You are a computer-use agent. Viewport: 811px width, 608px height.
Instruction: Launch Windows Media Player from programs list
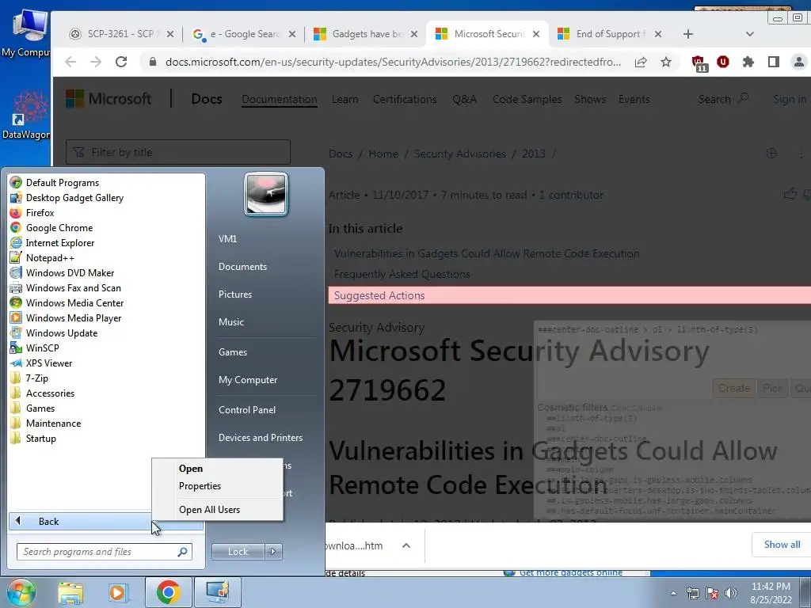pyautogui.click(x=74, y=317)
